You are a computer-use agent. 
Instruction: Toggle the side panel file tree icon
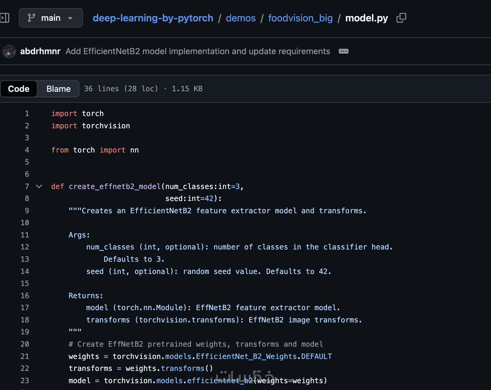click(5, 18)
